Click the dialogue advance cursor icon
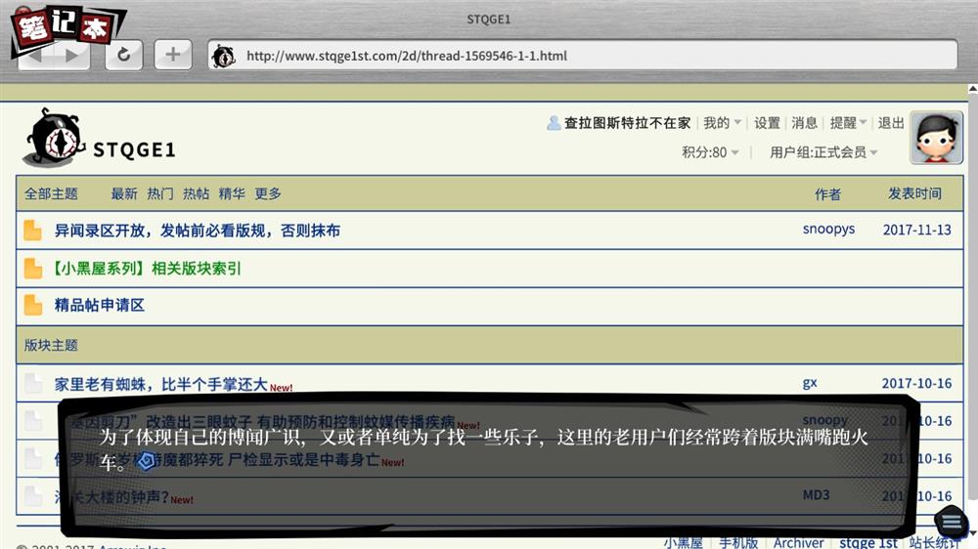 (x=146, y=461)
